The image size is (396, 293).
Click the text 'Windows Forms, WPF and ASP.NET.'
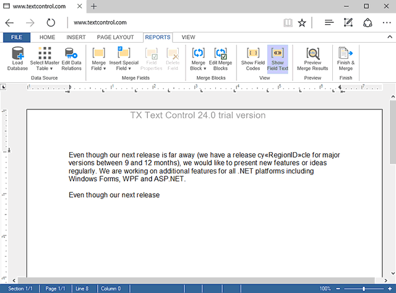tap(127, 179)
